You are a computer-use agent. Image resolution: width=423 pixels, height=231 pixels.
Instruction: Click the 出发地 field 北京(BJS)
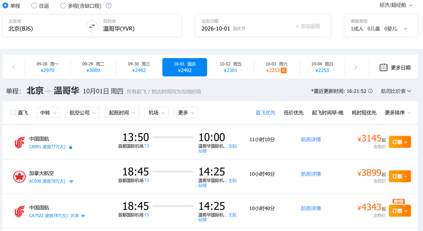(44, 25)
